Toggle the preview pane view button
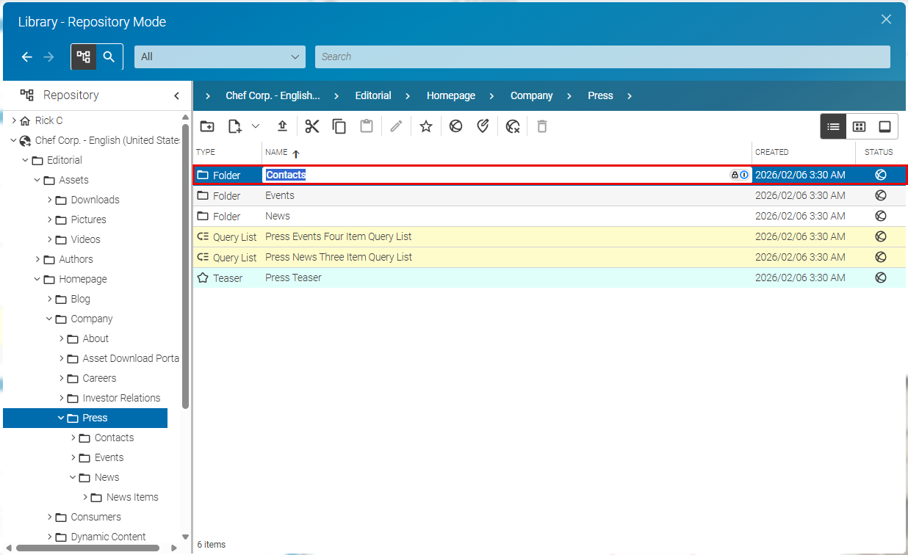Image resolution: width=908 pixels, height=555 pixels. pos(884,126)
